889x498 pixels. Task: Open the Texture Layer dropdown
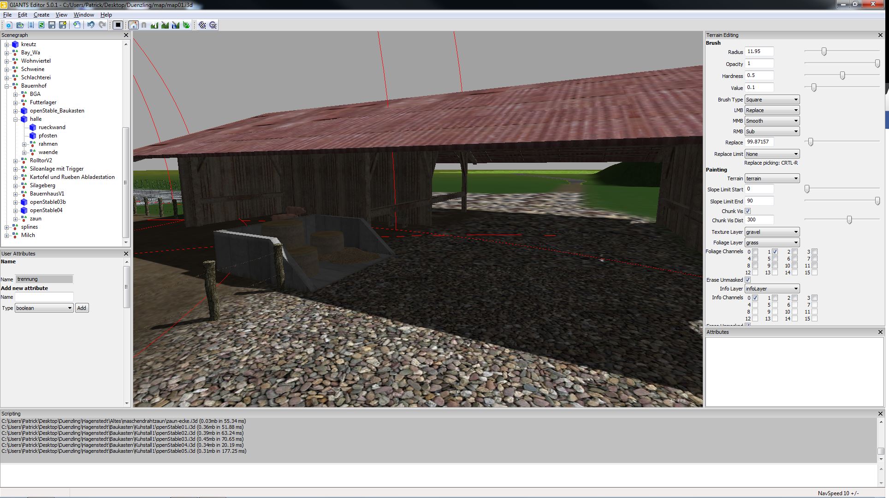click(772, 232)
